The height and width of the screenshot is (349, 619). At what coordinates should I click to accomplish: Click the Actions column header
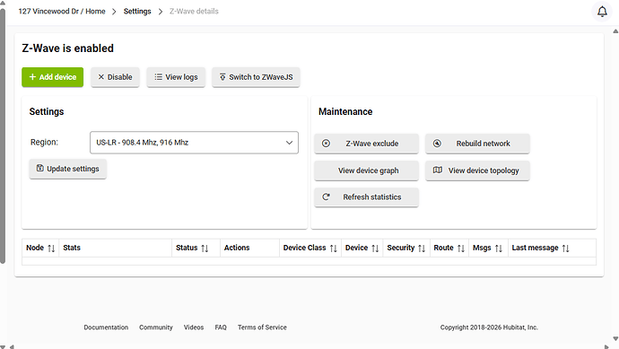point(249,248)
